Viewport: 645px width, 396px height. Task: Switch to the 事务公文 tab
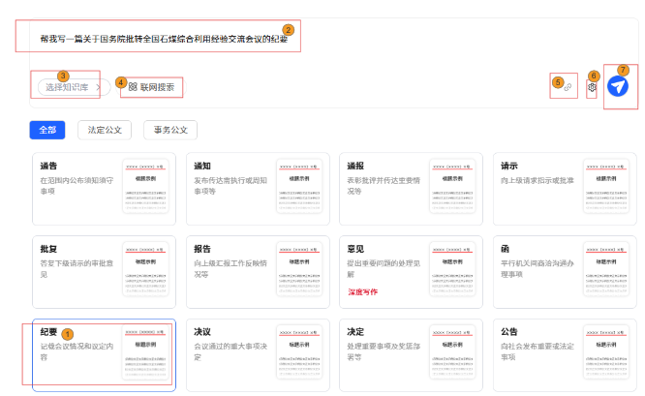(170, 130)
